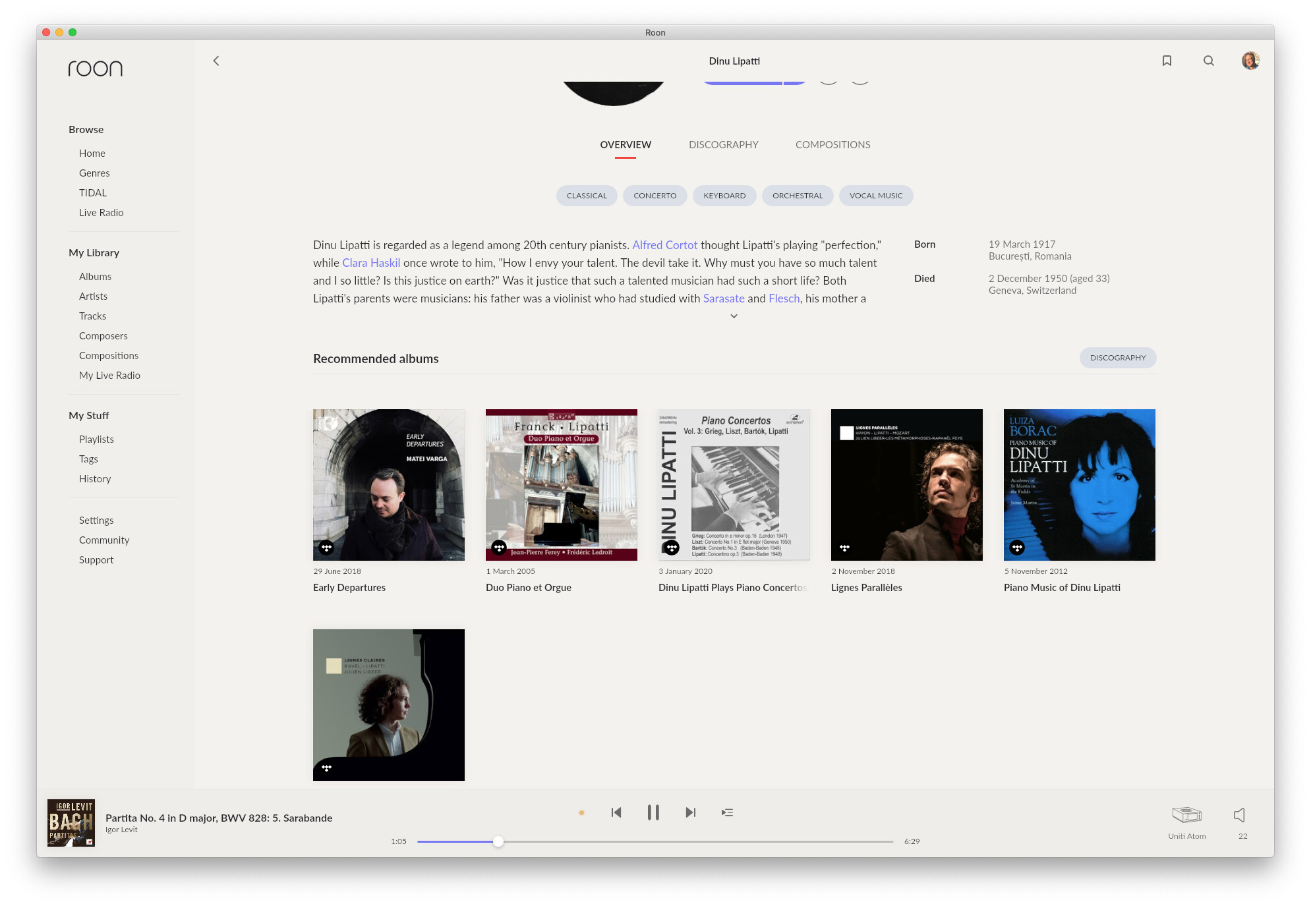Image resolution: width=1311 pixels, height=906 pixels.
Task: Follow the Clara Haskil link
Action: pos(371,263)
